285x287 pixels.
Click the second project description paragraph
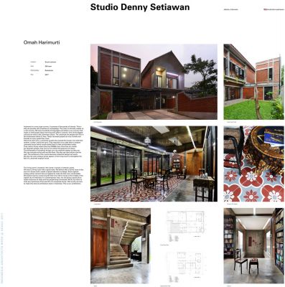coord(53,175)
